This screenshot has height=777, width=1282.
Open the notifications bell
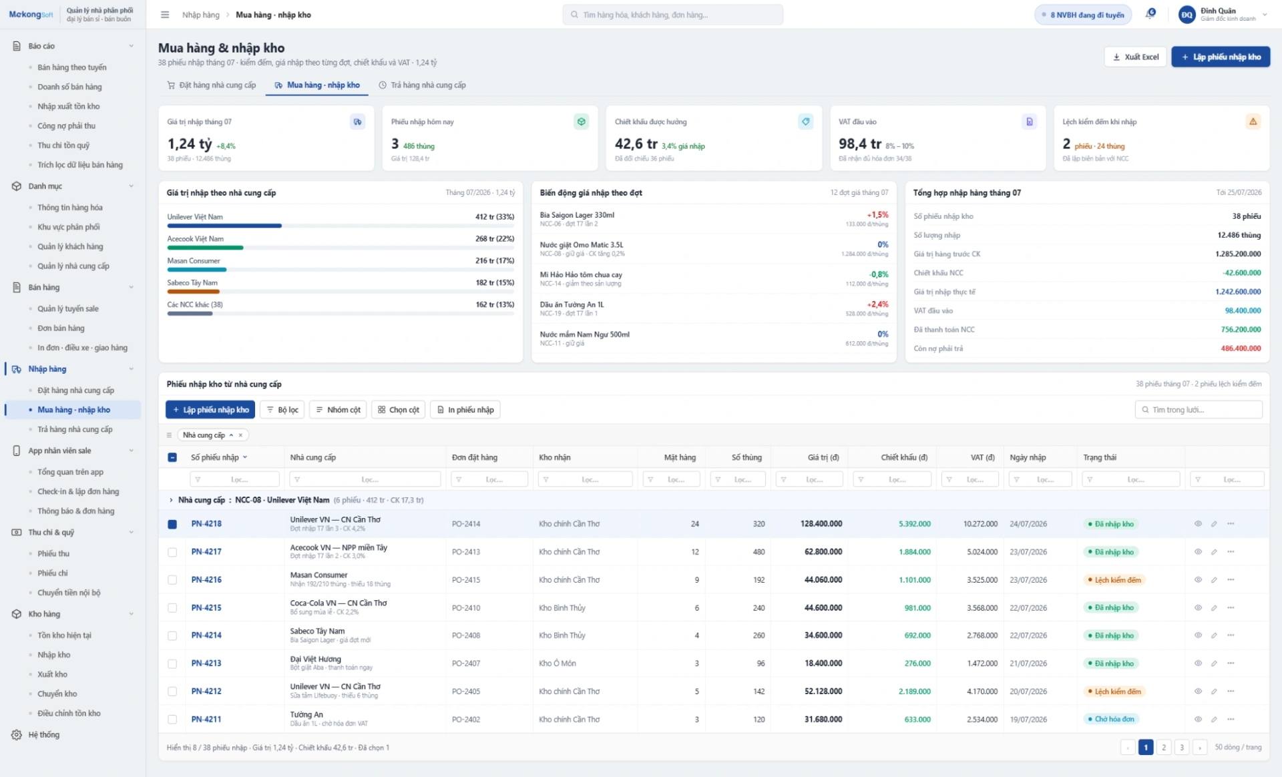[1150, 14]
